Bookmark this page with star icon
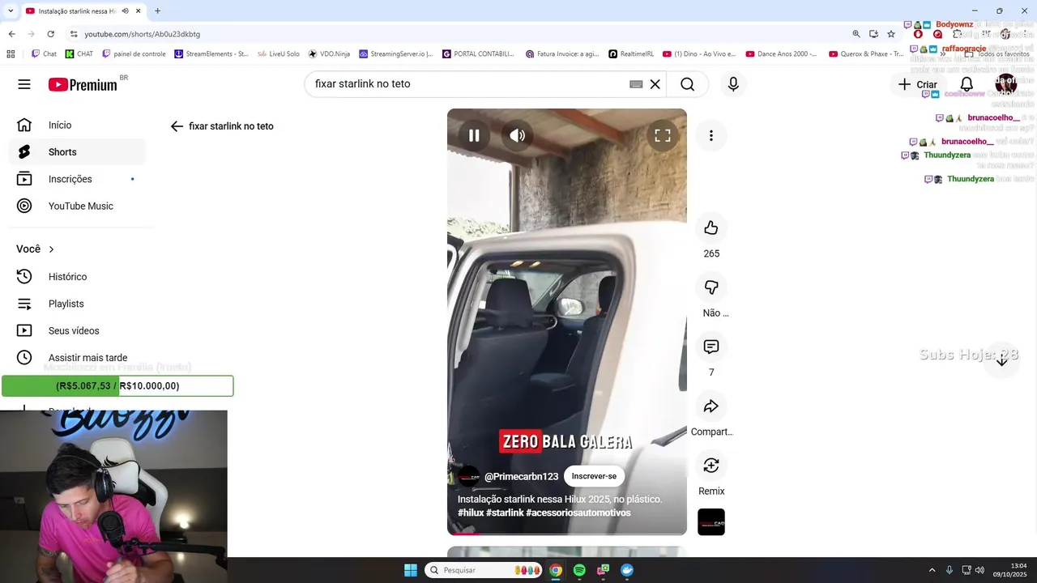 (x=891, y=34)
